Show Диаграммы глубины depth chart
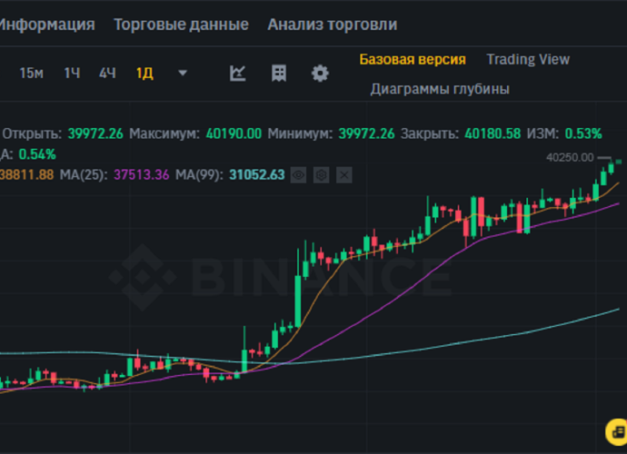This screenshot has width=627, height=454. click(440, 89)
